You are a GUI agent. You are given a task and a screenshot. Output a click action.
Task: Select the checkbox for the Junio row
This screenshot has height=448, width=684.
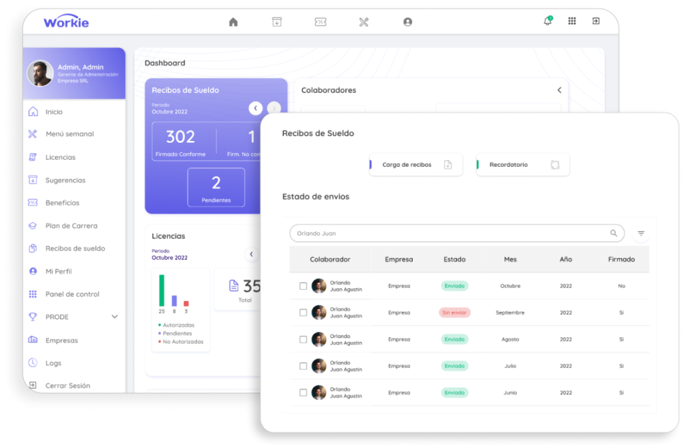point(303,392)
